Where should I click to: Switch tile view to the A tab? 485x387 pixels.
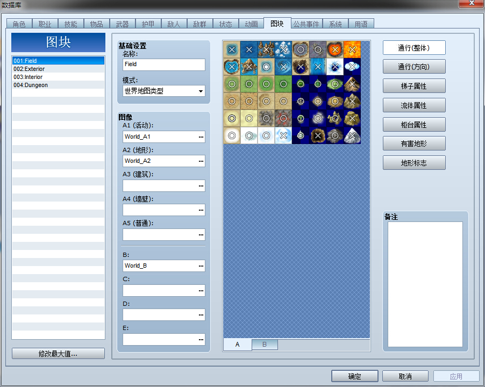coord(237,345)
